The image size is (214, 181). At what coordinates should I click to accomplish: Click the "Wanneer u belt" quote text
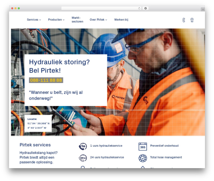56,95
